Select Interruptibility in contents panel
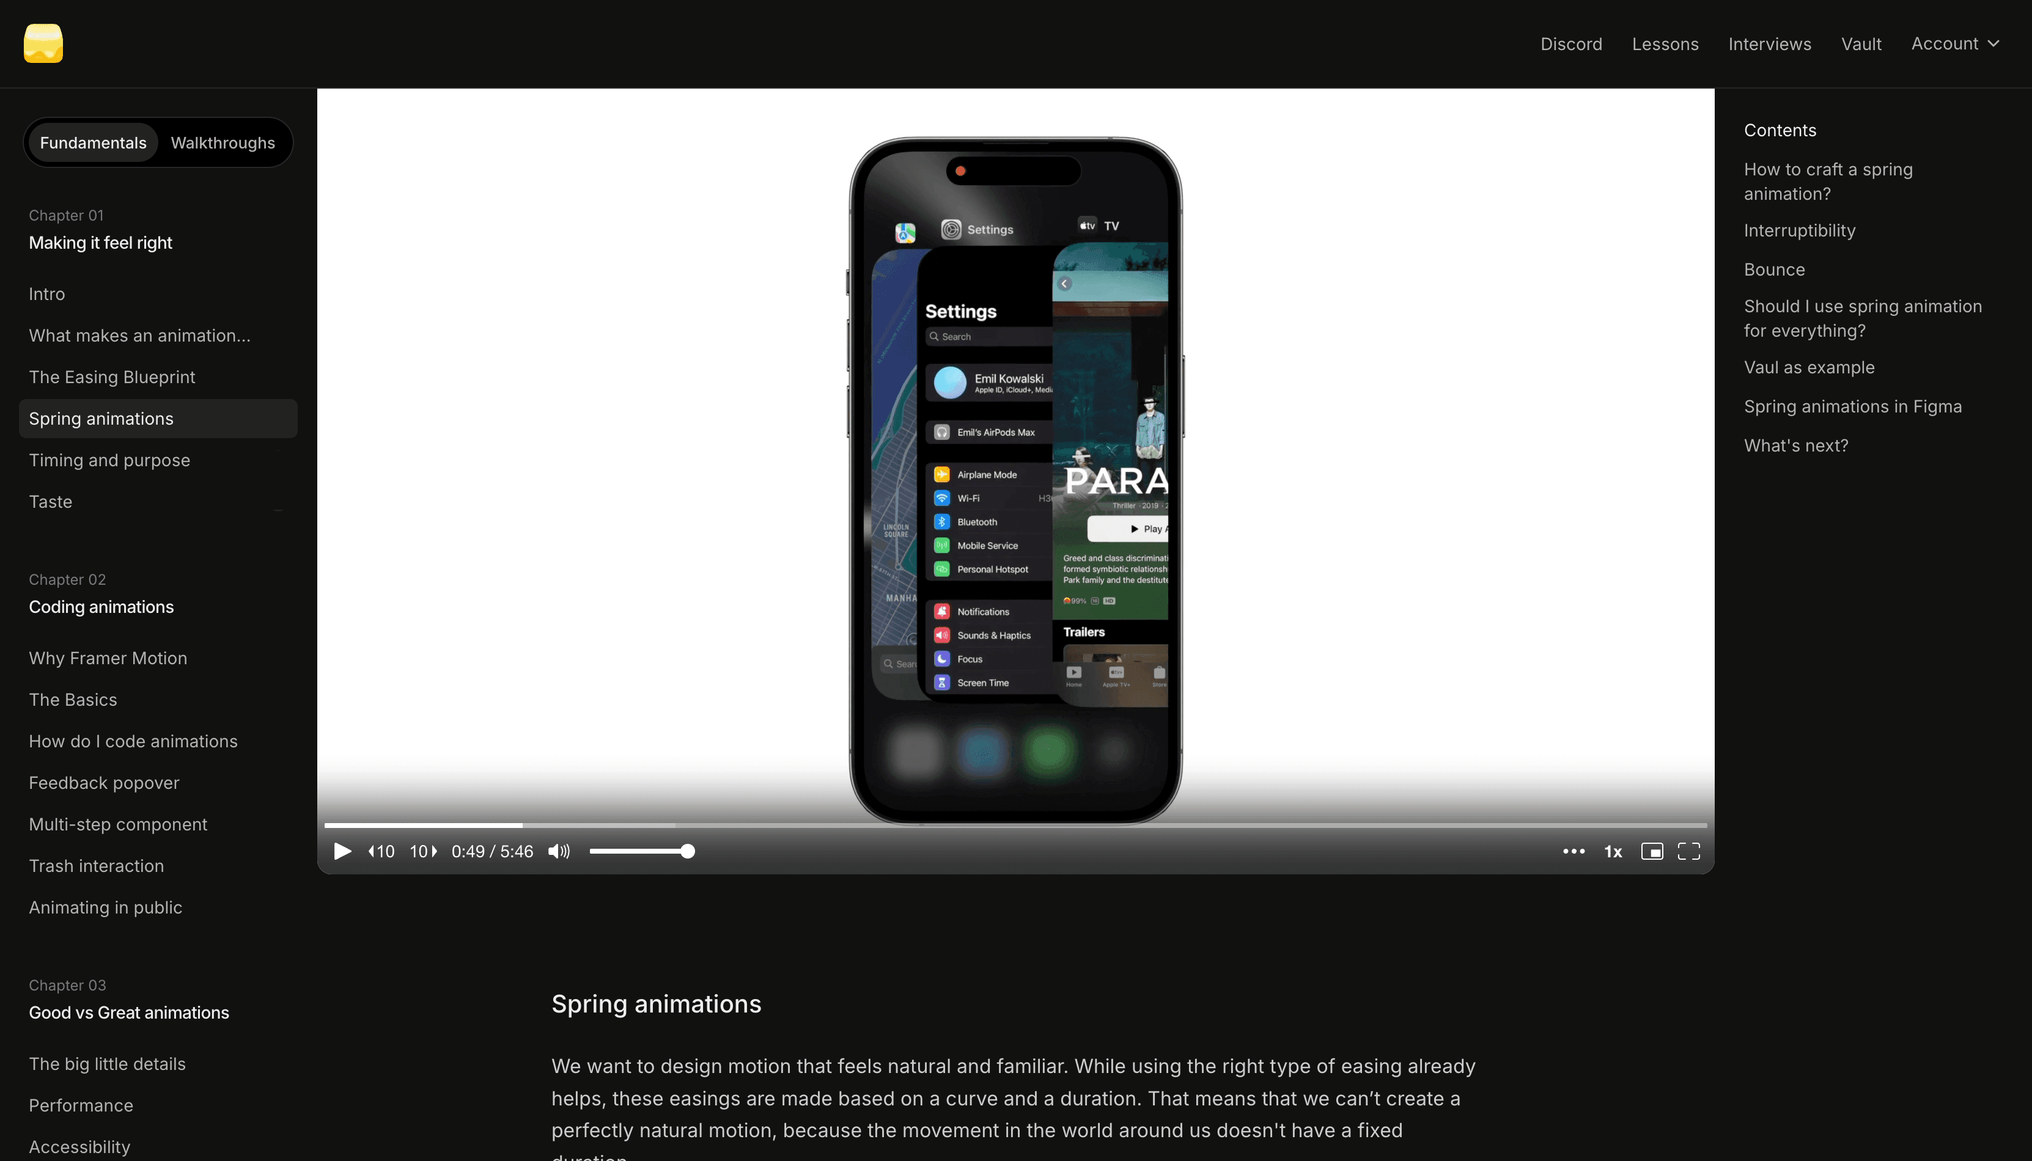 point(1799,230)
